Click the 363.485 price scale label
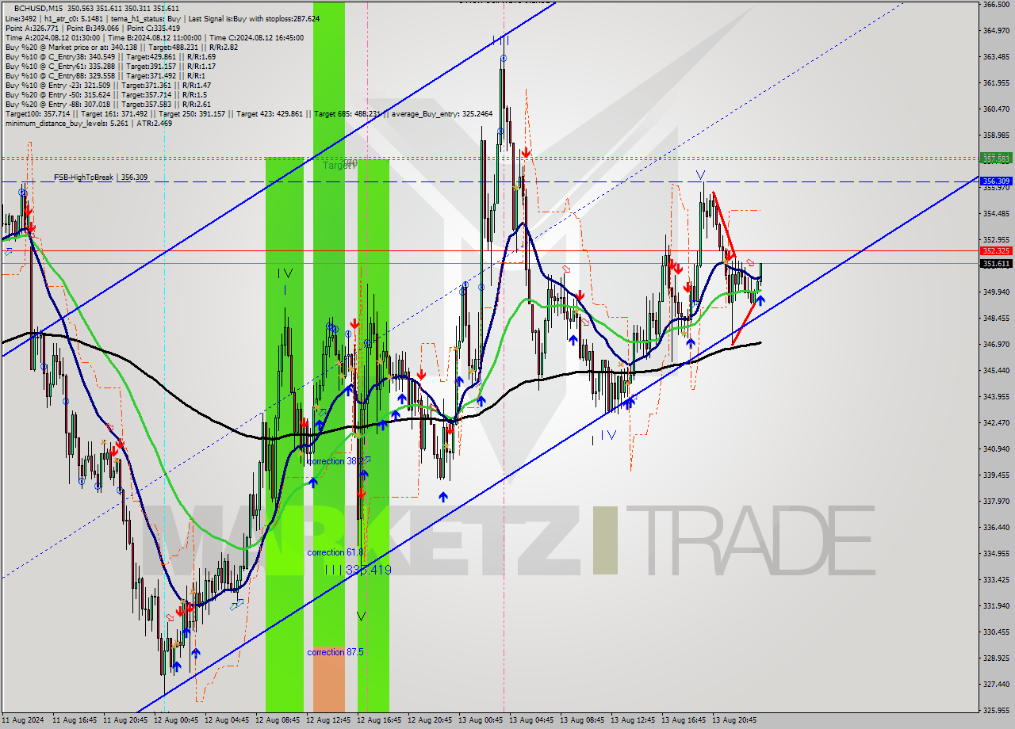The image size is (1015, 729). click(x=996, y=57)
